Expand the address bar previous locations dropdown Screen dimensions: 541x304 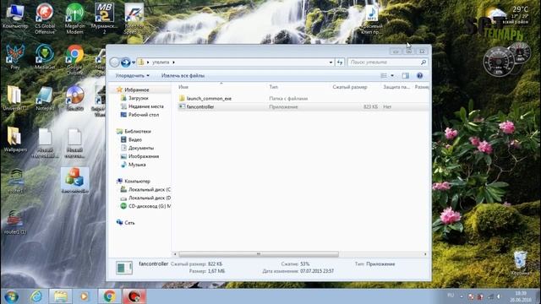tap(331, 62)
